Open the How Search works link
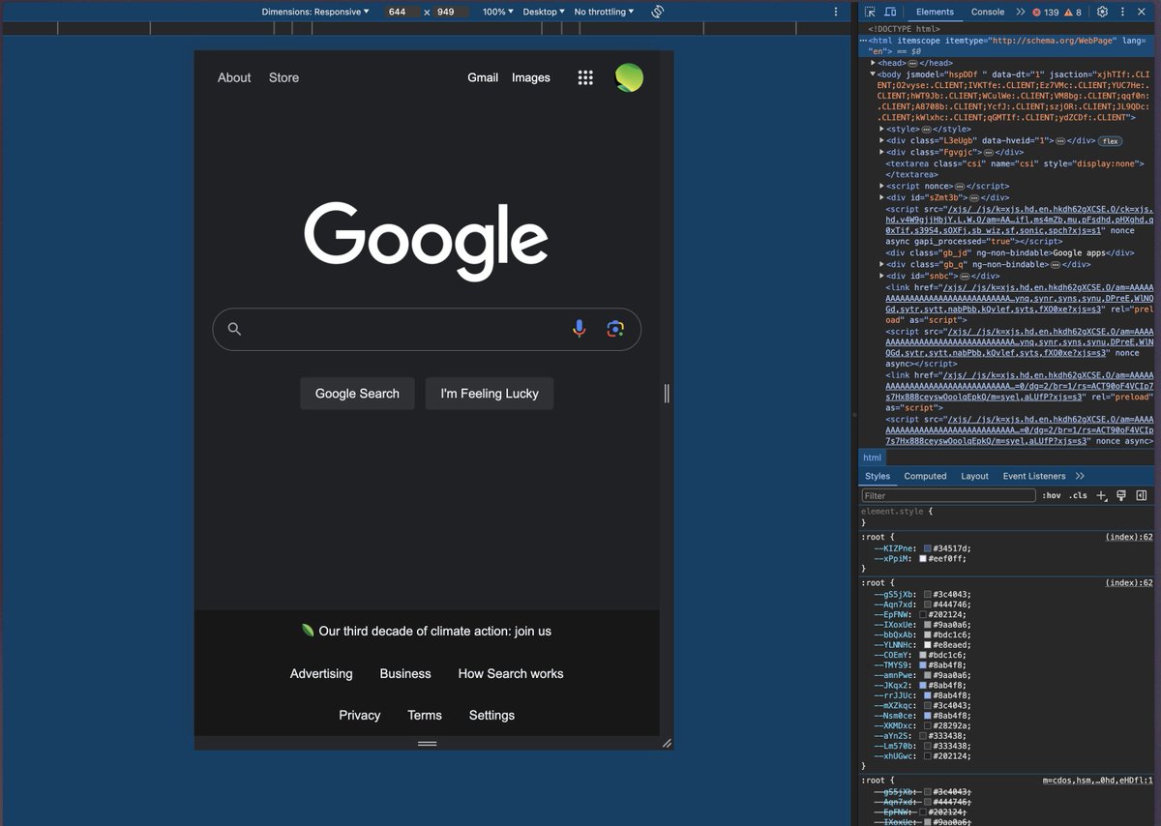The image size is (1161, 826). pyautogui.click(x=511, y=673)
